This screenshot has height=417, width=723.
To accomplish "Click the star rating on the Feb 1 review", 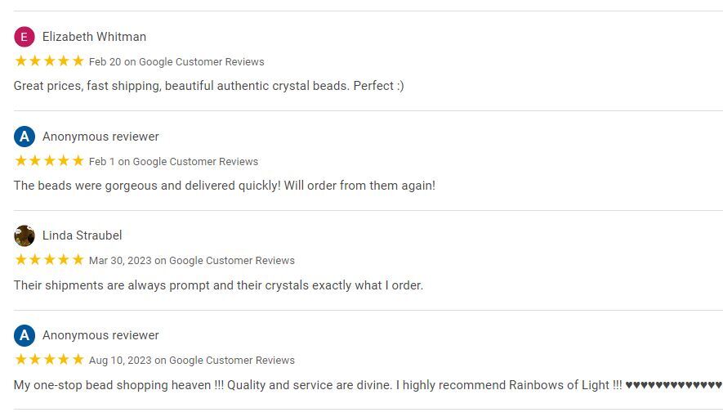I will tap(49, 160).
